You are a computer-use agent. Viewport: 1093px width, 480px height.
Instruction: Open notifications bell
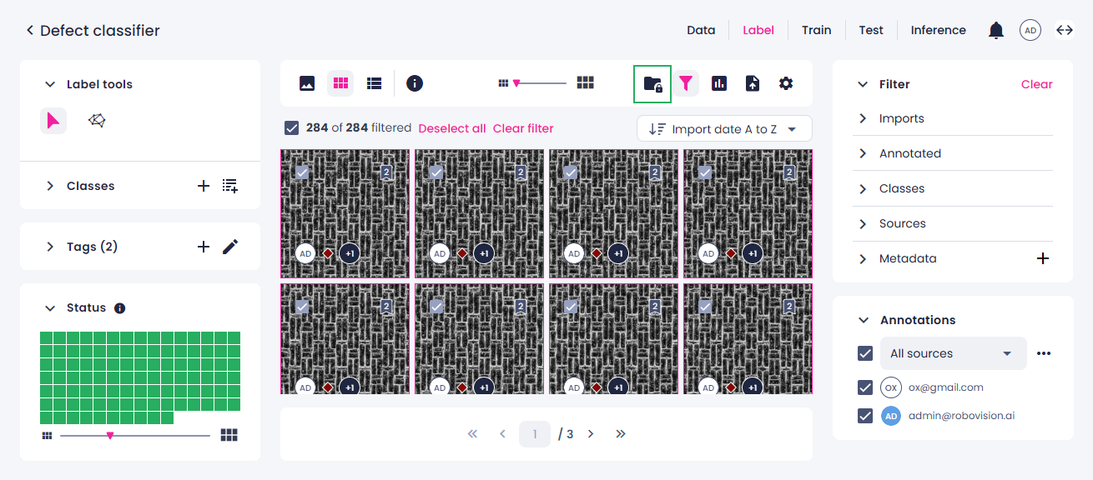pos(995,31)
